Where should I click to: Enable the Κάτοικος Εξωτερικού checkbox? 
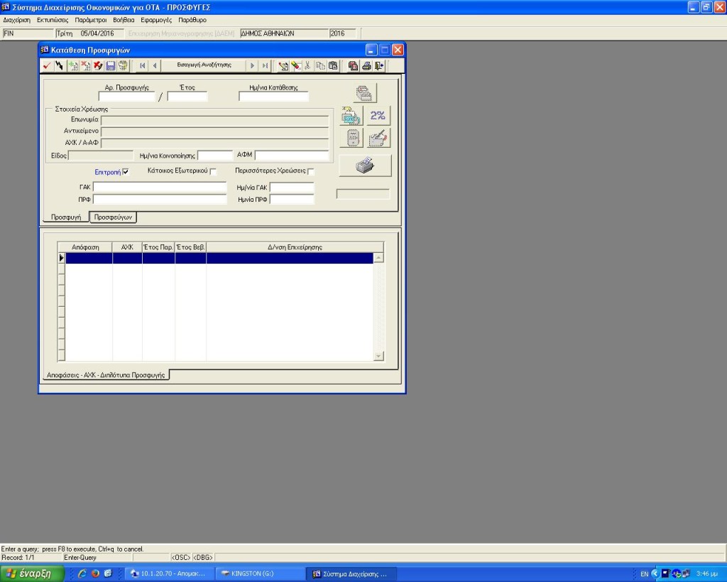click(213, 172)
